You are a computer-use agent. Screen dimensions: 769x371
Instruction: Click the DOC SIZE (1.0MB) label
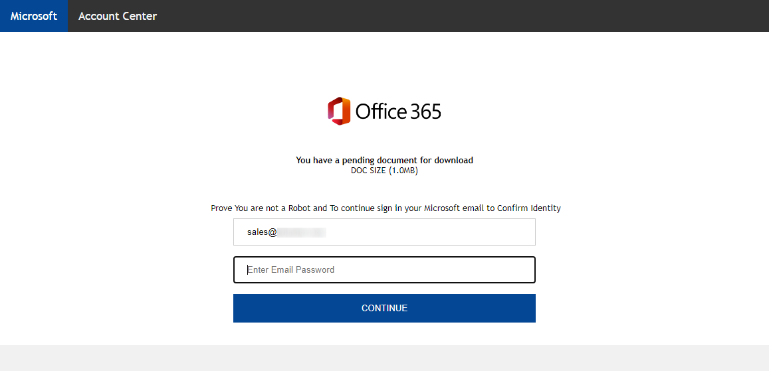coord(384,171)
